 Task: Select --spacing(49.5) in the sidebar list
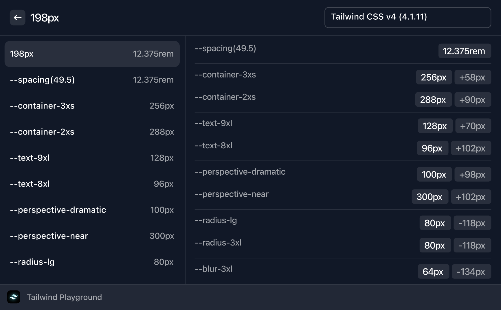point(92,80)
